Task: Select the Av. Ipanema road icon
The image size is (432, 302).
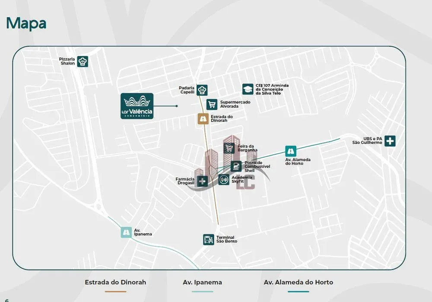Action: tap(126, 232)
